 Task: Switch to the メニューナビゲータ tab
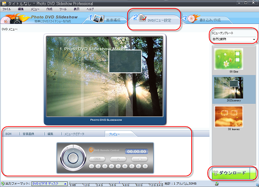coord(74,134)
